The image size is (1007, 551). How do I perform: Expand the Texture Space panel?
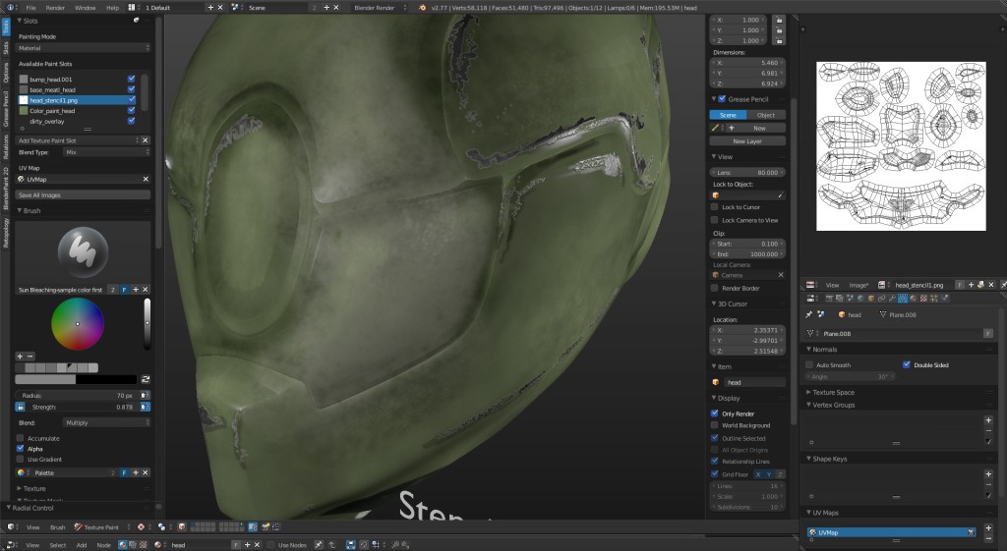click(x=834, y=392)
